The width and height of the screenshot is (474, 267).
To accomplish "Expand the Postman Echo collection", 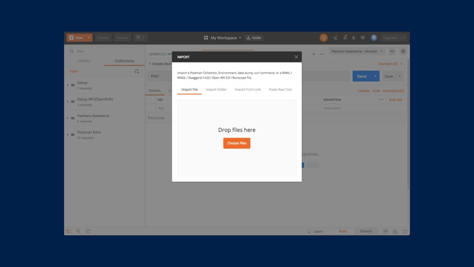I will point(68,135).
